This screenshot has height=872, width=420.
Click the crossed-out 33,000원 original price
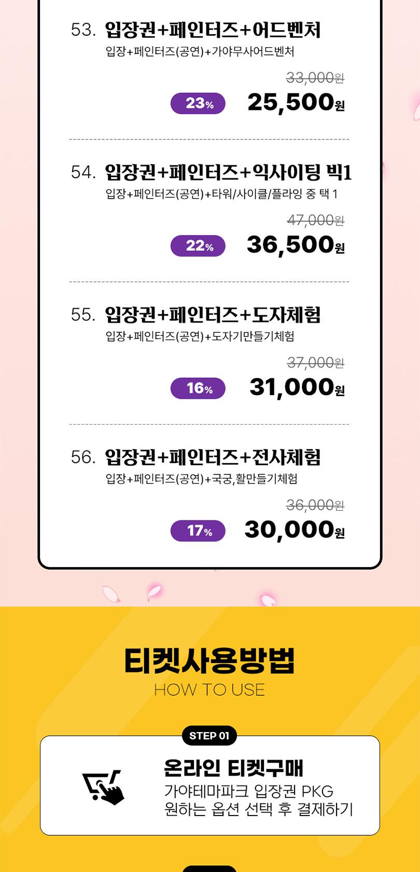pos(315,78)
